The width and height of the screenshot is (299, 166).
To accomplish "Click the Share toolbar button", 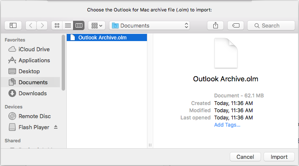I will (215, 25).
